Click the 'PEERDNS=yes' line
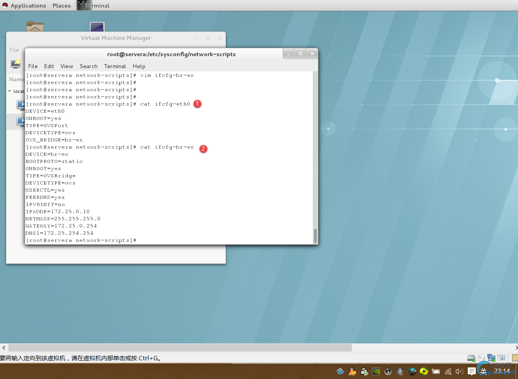518x379 pixels. [45, 197]
